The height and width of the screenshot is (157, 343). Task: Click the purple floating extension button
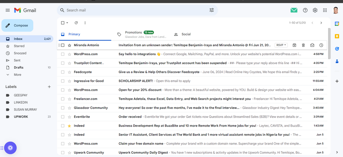[10, 148]
